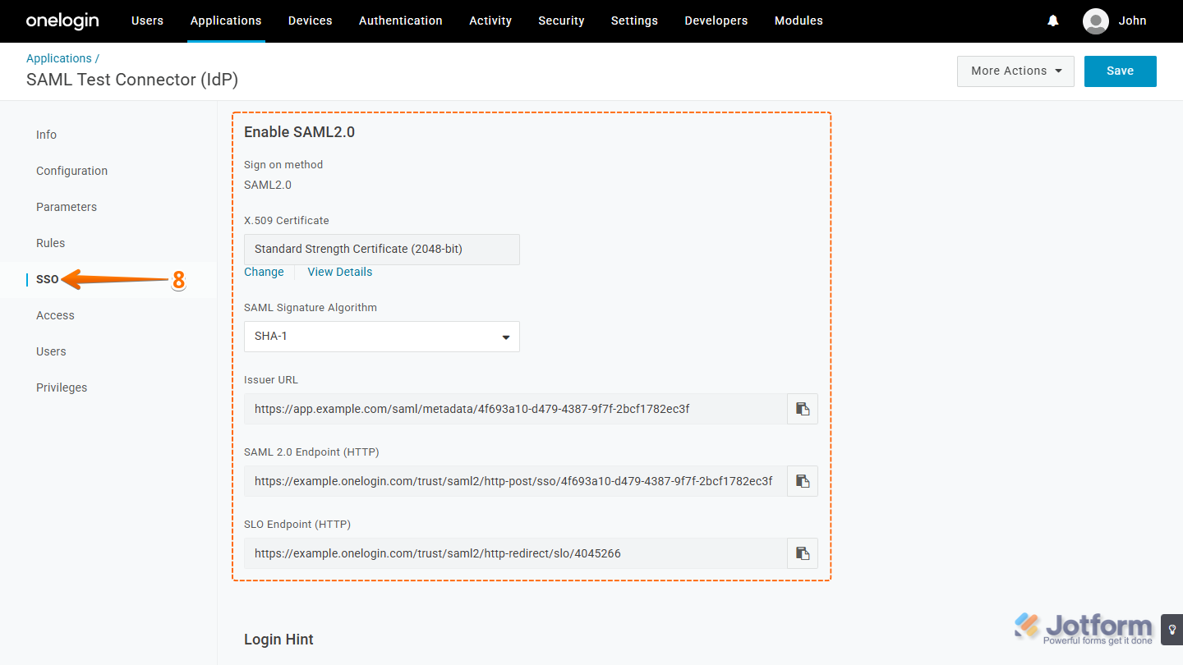Screen dimensions: 1183x665
Task: Click the lightbulb help icon
Action: point(1172,630)
